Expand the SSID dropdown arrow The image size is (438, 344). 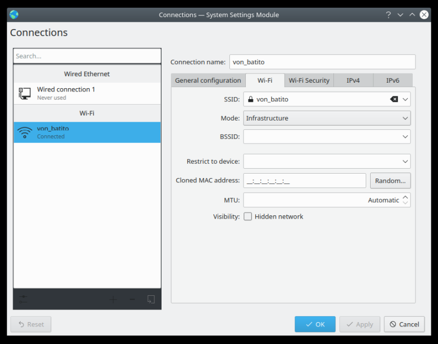(x=405, y=99)
